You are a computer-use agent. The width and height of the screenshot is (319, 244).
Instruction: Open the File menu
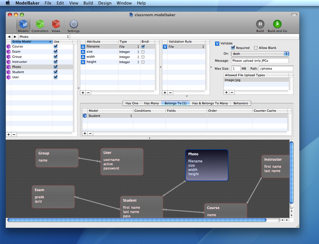coord(48,3)
